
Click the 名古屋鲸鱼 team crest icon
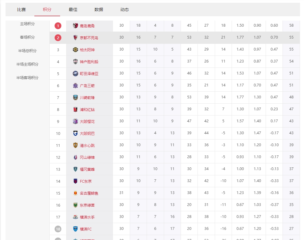(75, 193)
